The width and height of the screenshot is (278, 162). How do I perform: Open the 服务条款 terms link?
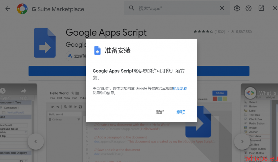click(180, 88)
